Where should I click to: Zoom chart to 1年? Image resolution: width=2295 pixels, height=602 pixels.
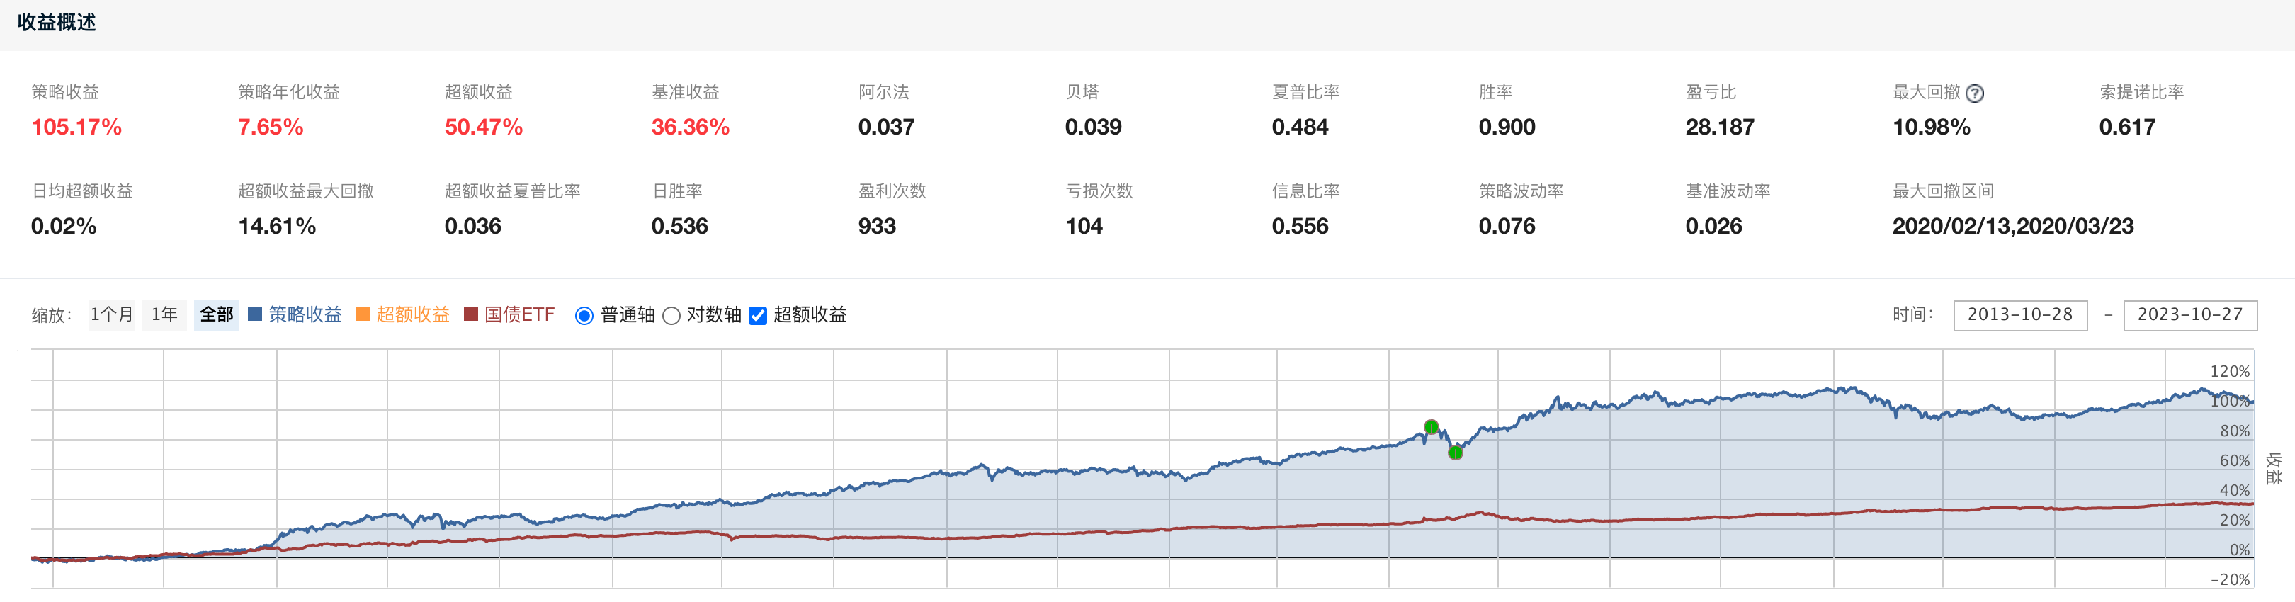pyautogui.click(x=164, y=314)
